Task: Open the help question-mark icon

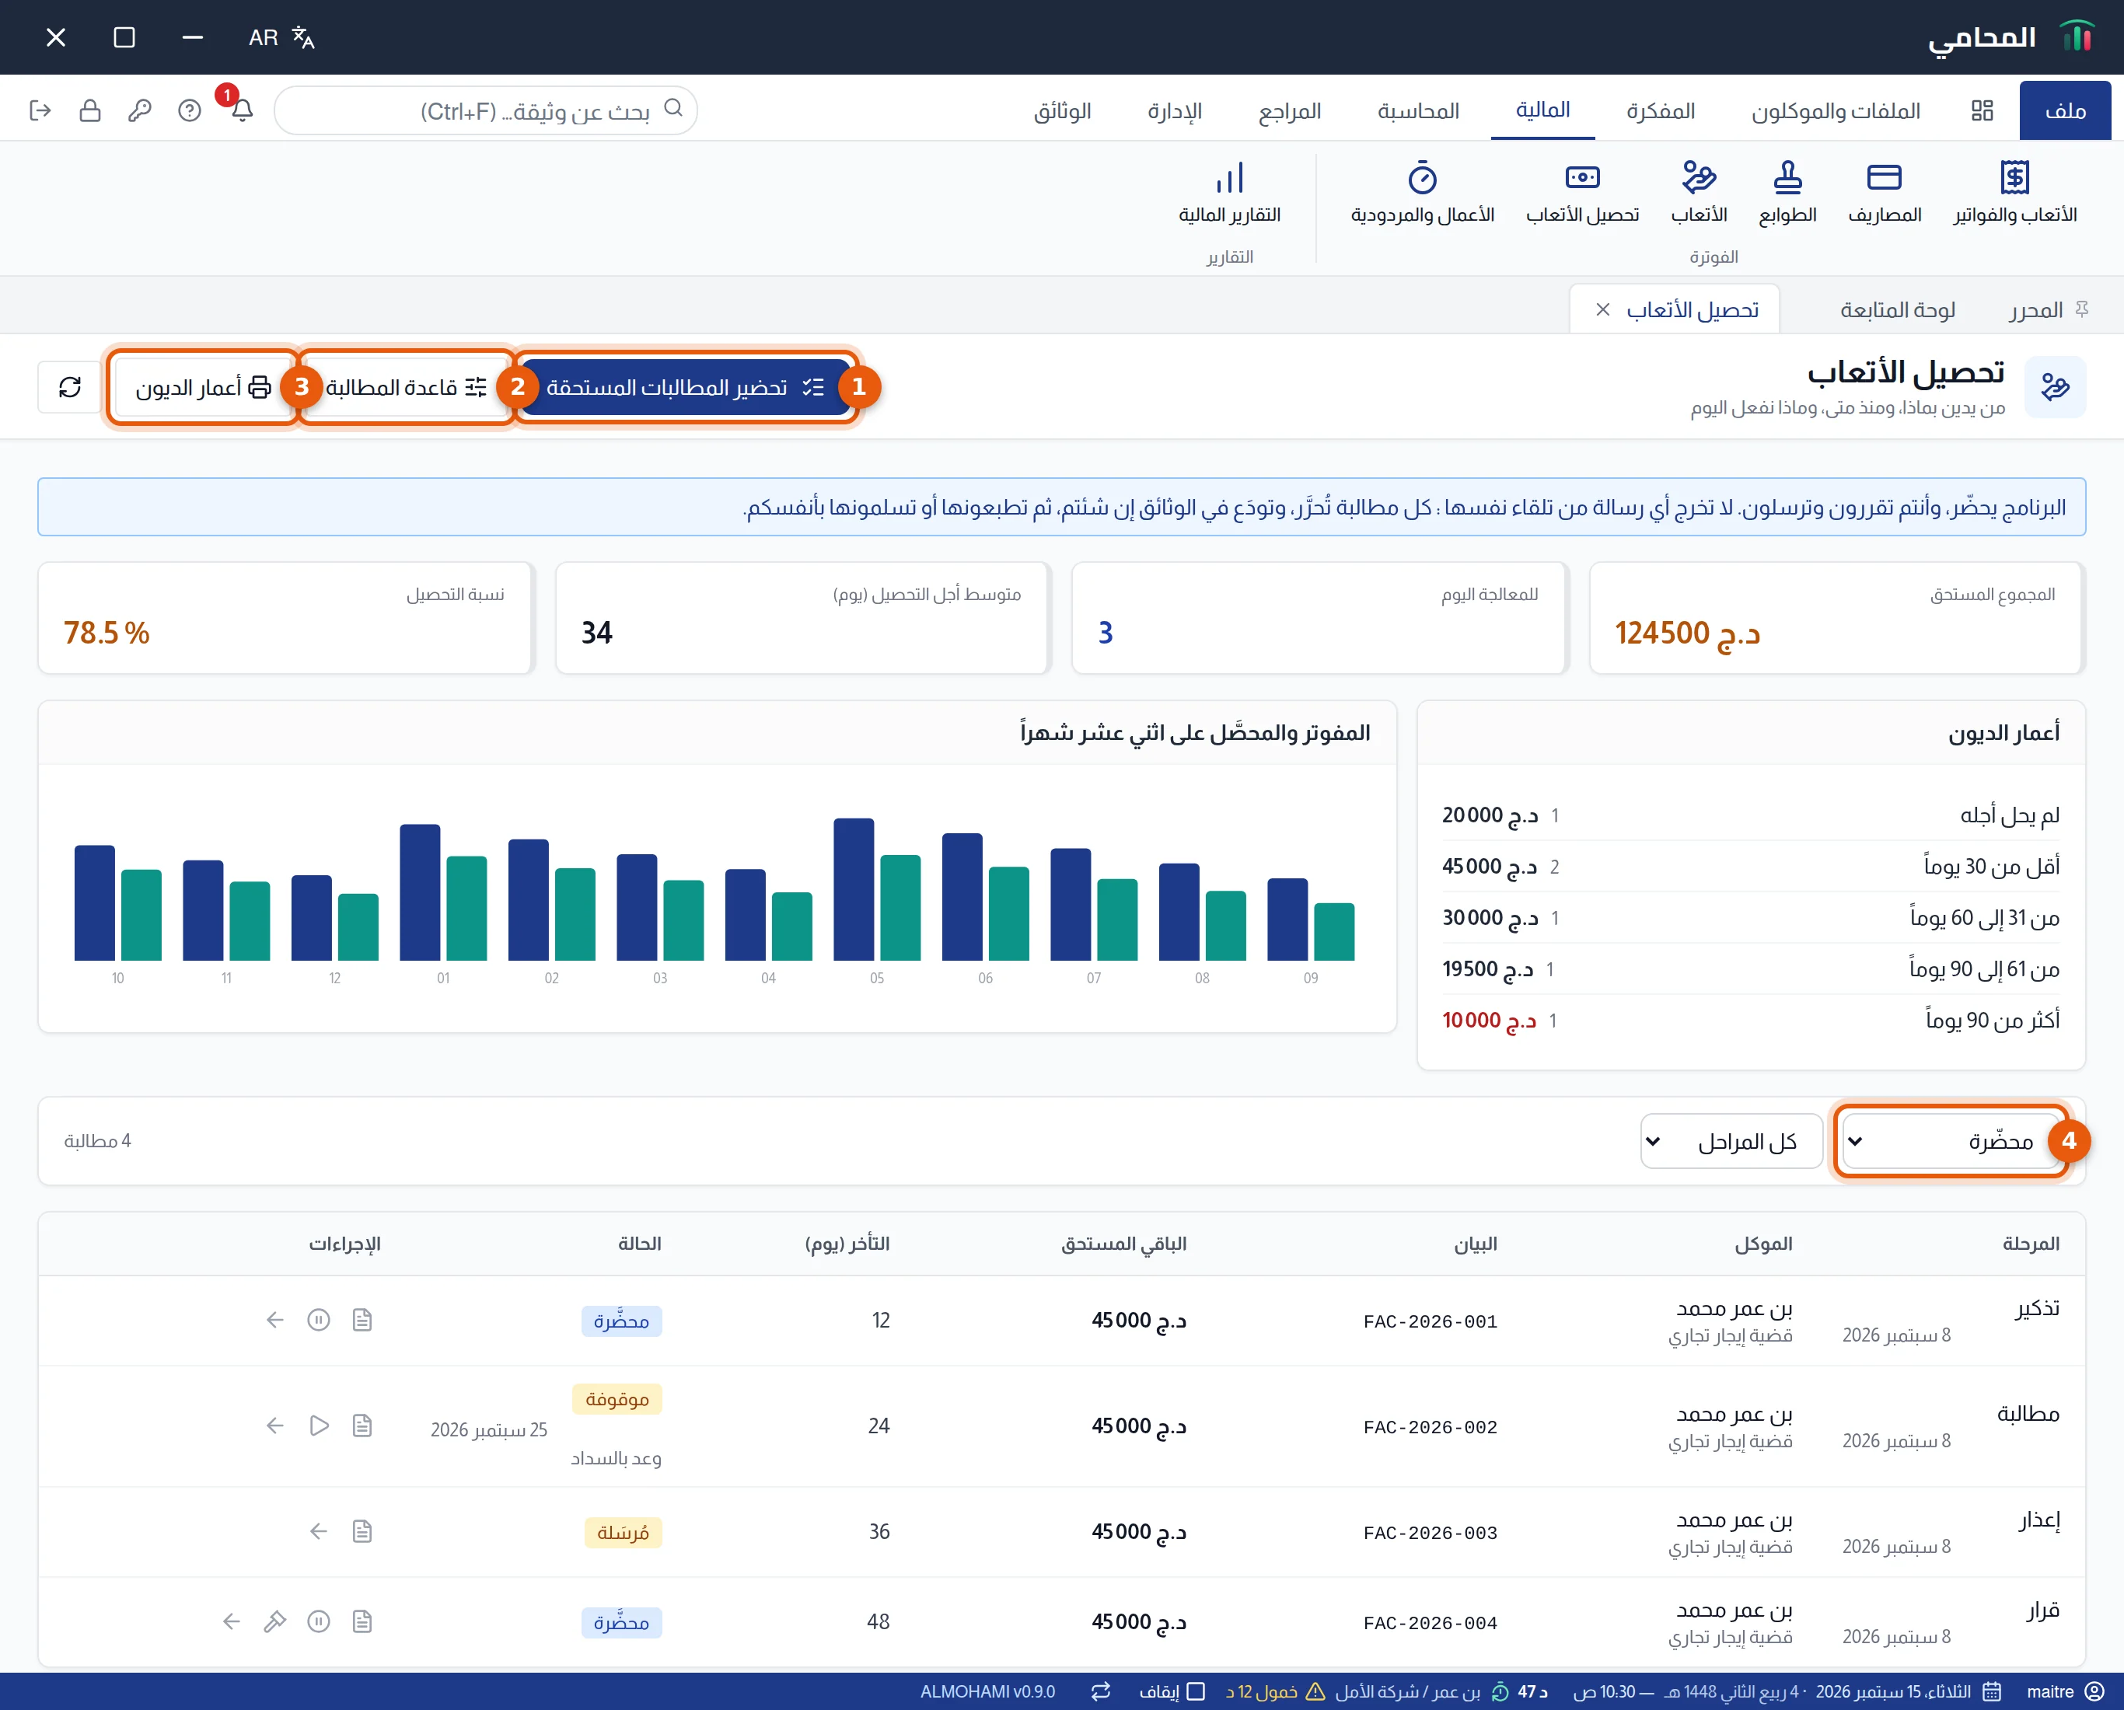Action: [x=189, y=110]
